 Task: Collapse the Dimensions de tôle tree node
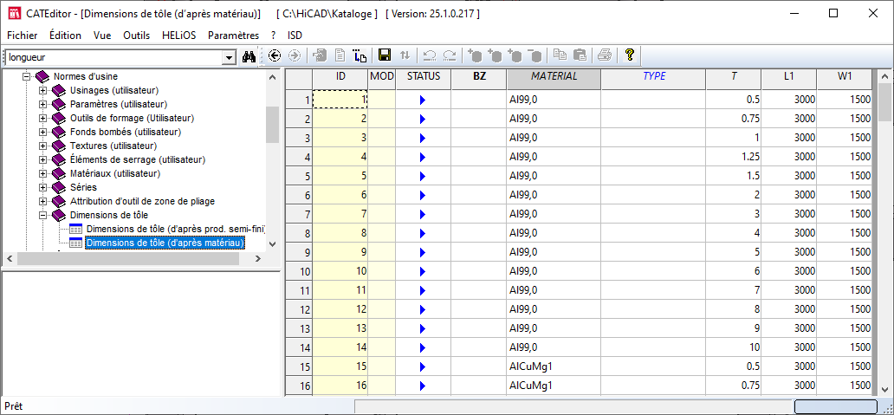pos(42,215)
